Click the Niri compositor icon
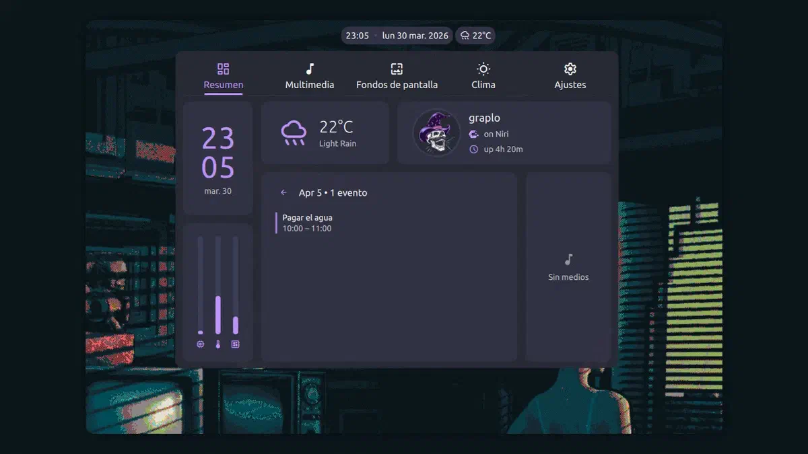808x454 pixels. (473, 135)
